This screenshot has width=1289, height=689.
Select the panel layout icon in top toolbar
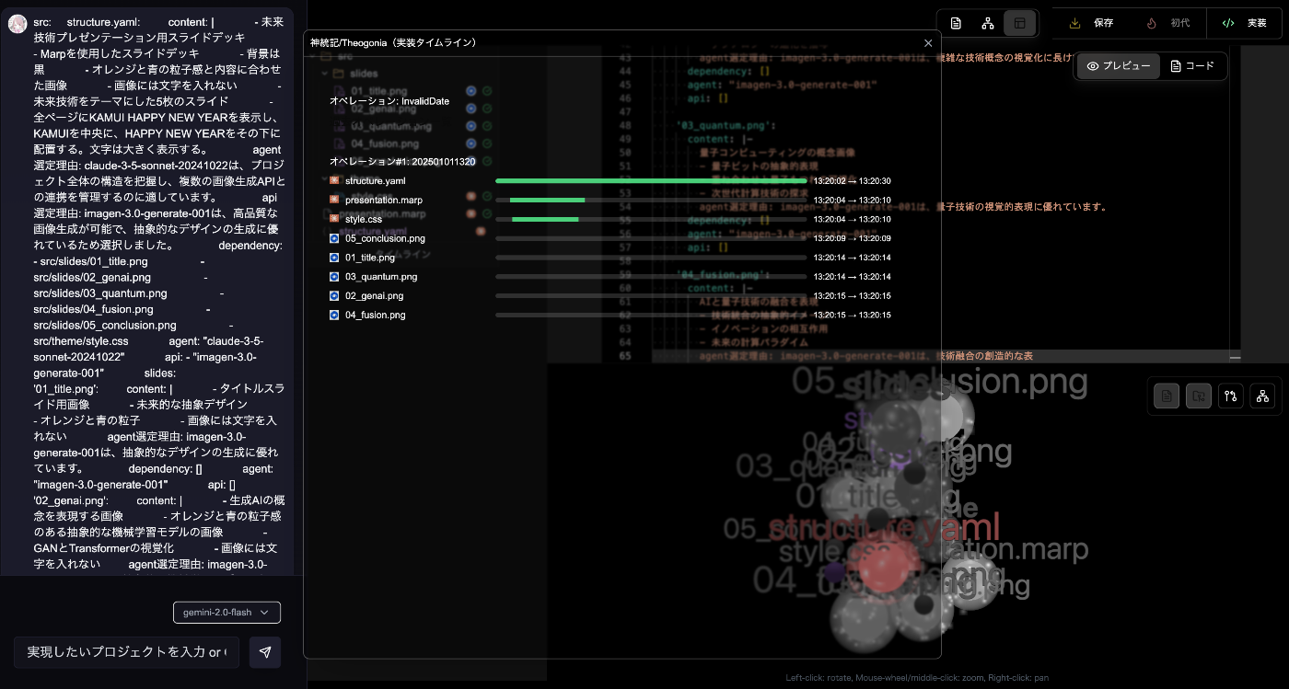pyautogui.click(x=1020, y=23)
